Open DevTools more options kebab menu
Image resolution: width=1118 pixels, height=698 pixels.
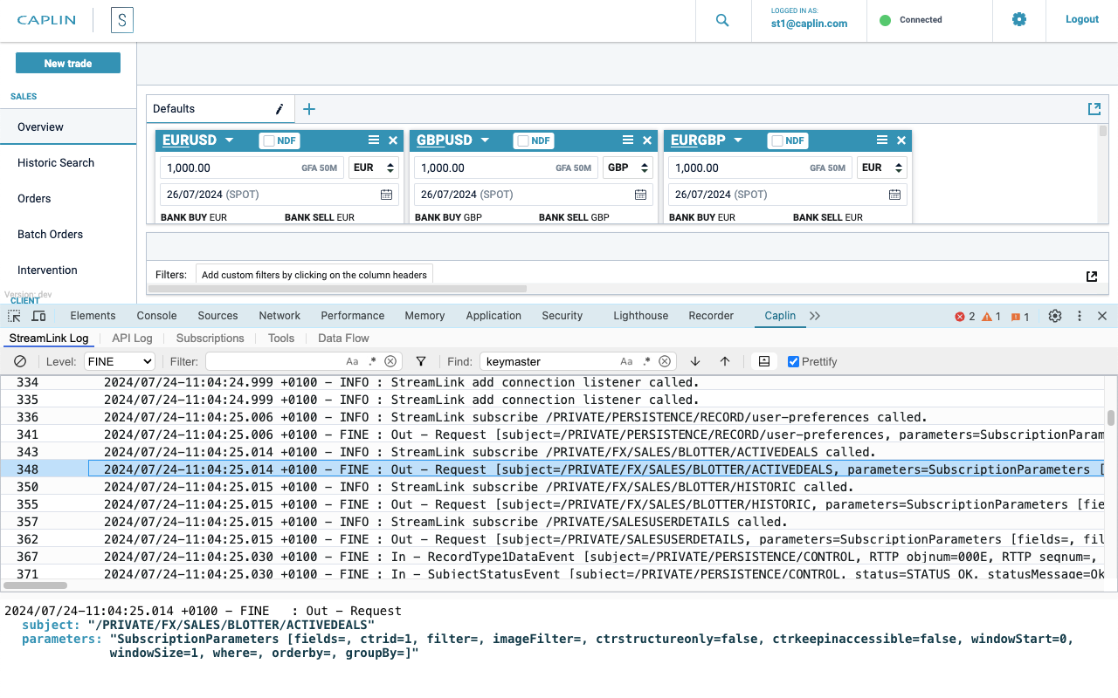pyautogui.click(x=1080, y=316)
